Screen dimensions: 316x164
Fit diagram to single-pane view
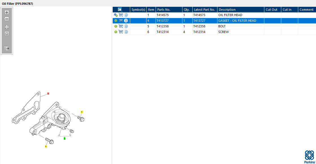(7, 34)
